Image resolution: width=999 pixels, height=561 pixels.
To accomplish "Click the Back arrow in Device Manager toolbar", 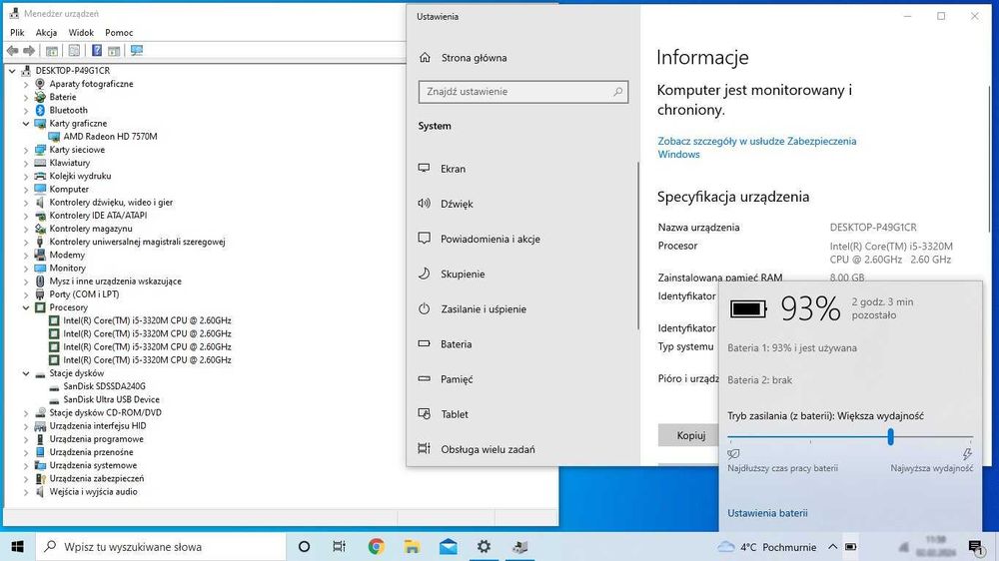I will pyautogui.click(x=12, y=50).
